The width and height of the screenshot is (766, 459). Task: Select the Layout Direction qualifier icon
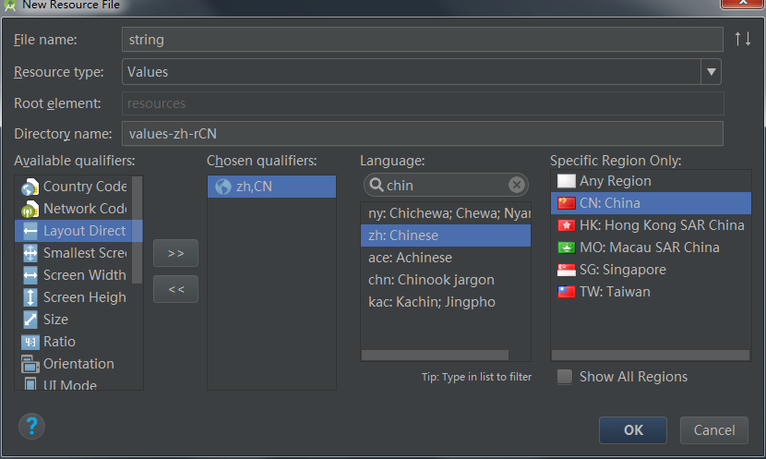tap(30, 231)
